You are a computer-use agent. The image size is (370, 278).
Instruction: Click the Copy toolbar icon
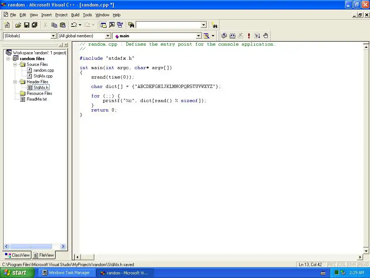point(54,25)
